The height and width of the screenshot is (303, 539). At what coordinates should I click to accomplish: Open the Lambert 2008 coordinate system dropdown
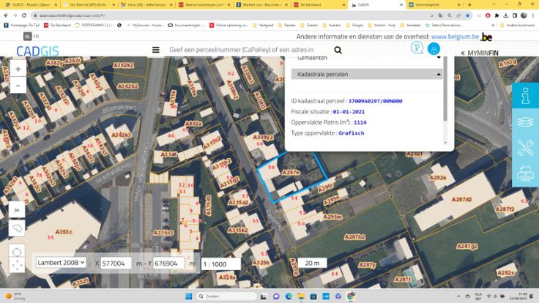tap(61, 262)
